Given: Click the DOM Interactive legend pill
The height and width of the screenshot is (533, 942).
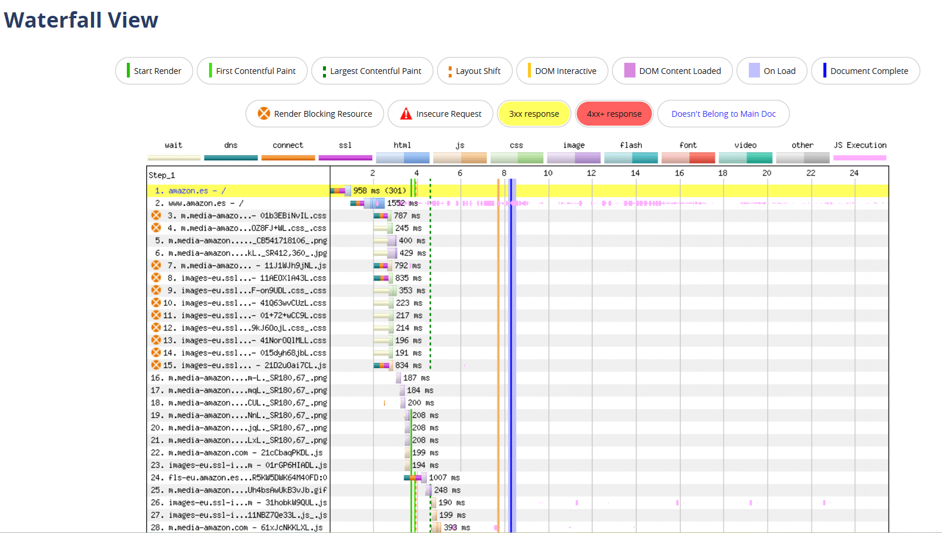Looking at the screenshot, I should pos(562,71).
